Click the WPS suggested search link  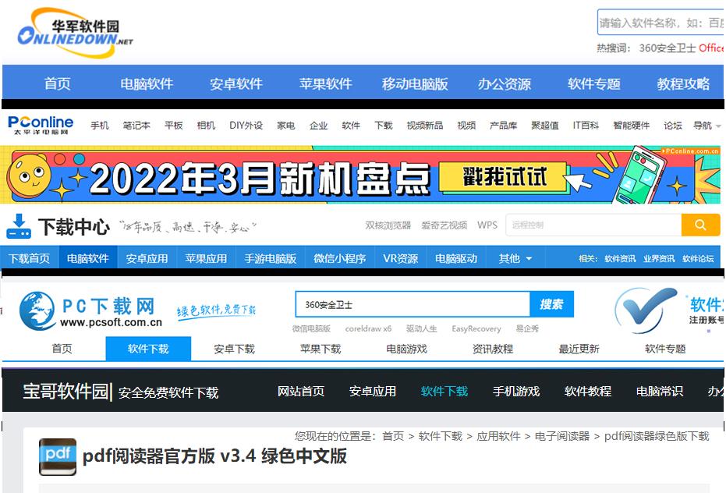tap(487, 225)
